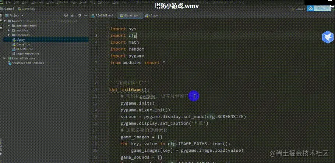Open the Refactor menu

coord(62,3)
